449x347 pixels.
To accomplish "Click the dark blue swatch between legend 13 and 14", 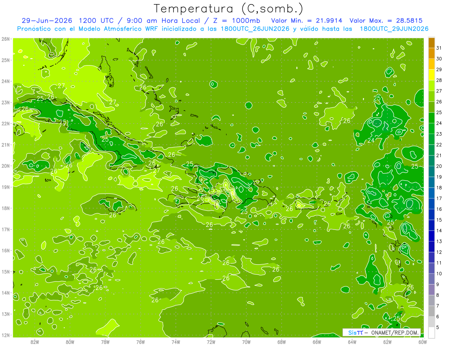I will point(431,236).
